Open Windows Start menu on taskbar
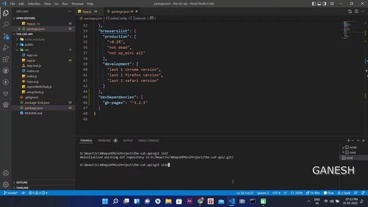Image resolution: width=368 pixels, height=207 pixels. pos(105,201)
